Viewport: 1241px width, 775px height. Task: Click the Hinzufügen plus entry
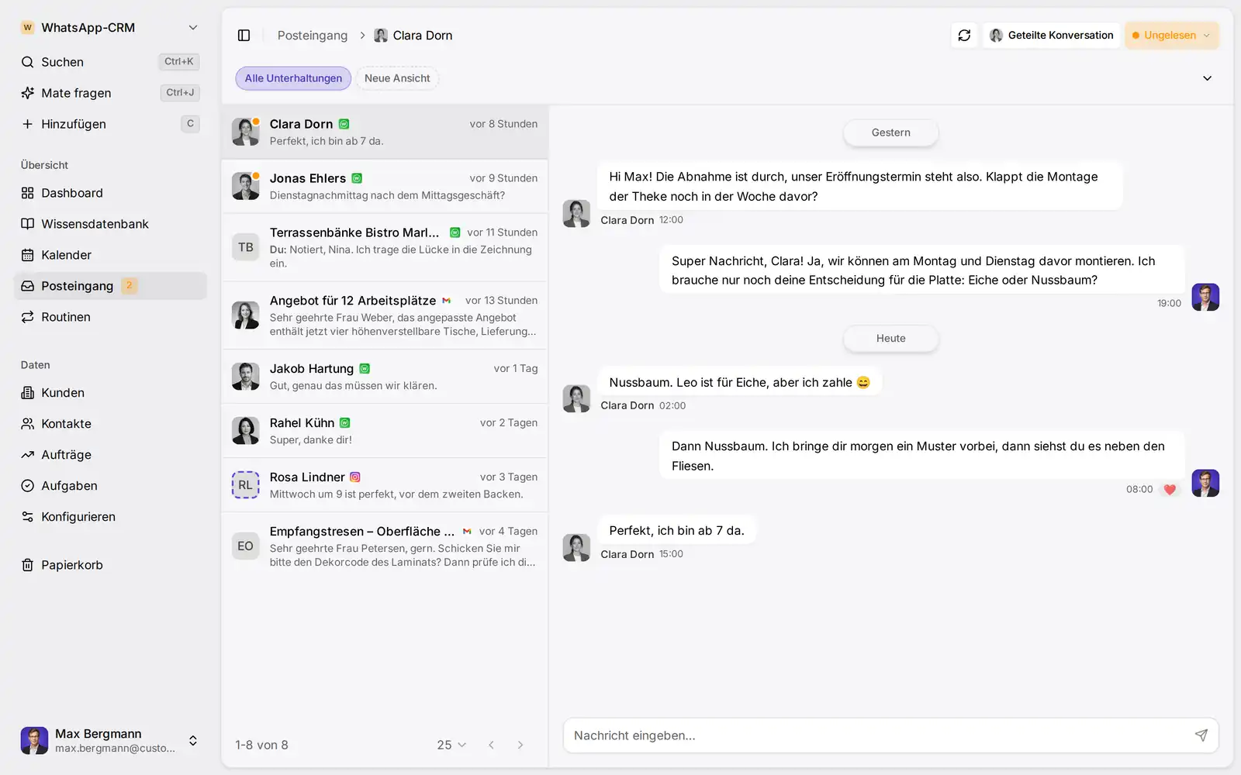[x=109, y=124]
